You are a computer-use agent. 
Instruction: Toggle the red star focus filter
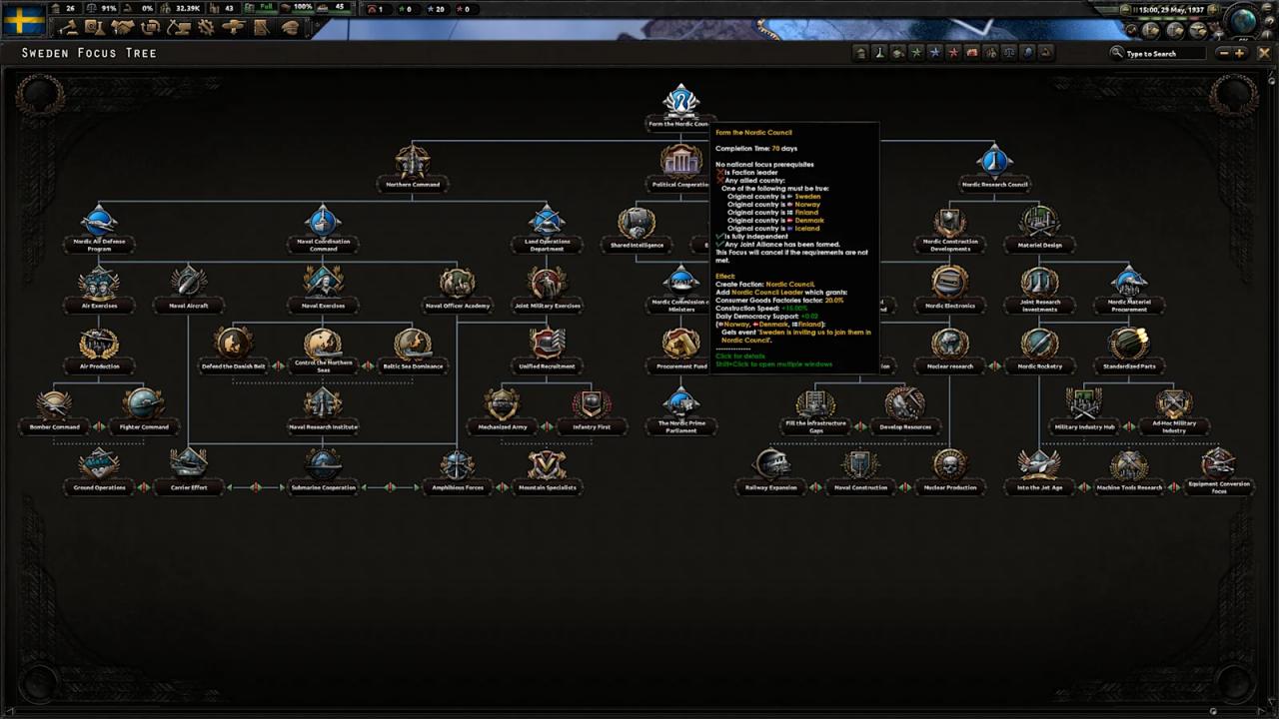pos(953,53)
